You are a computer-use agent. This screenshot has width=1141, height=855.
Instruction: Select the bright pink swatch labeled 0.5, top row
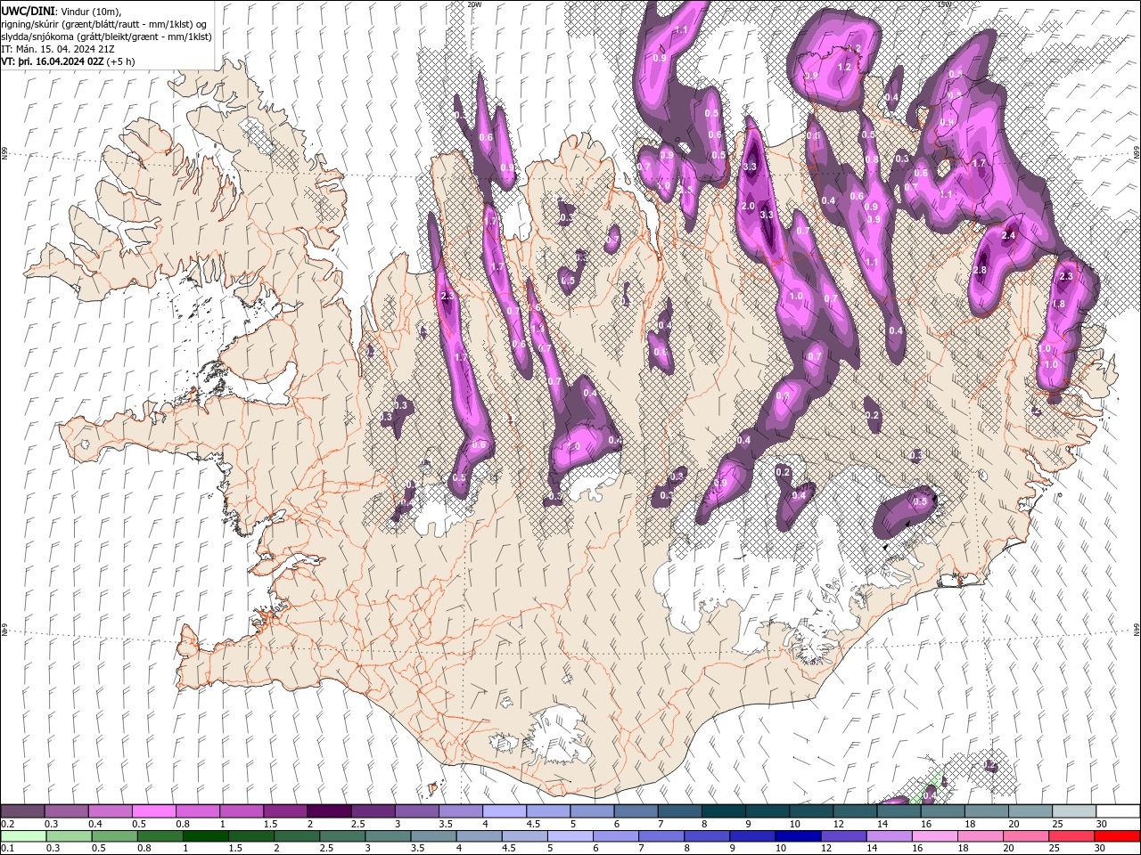point(154,810)
